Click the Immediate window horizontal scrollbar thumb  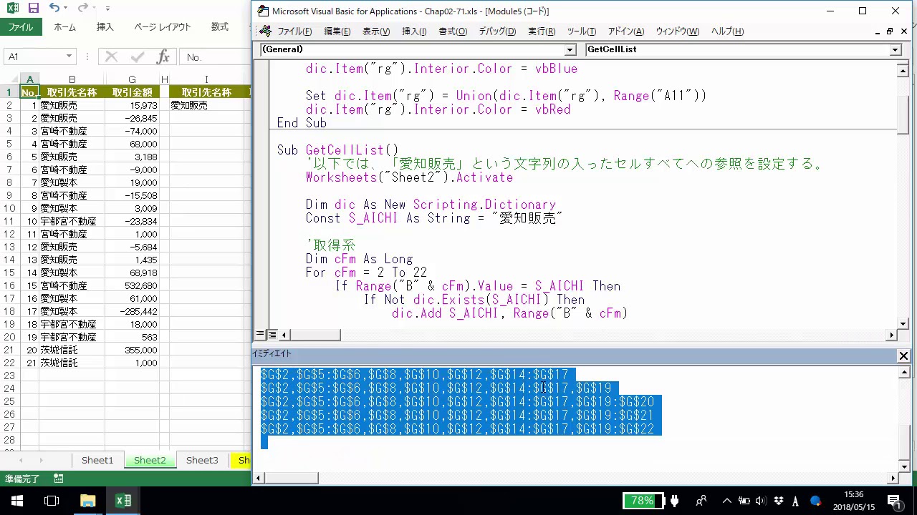291,478
